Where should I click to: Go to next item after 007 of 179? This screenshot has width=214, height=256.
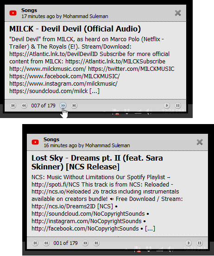click(63, 106)
